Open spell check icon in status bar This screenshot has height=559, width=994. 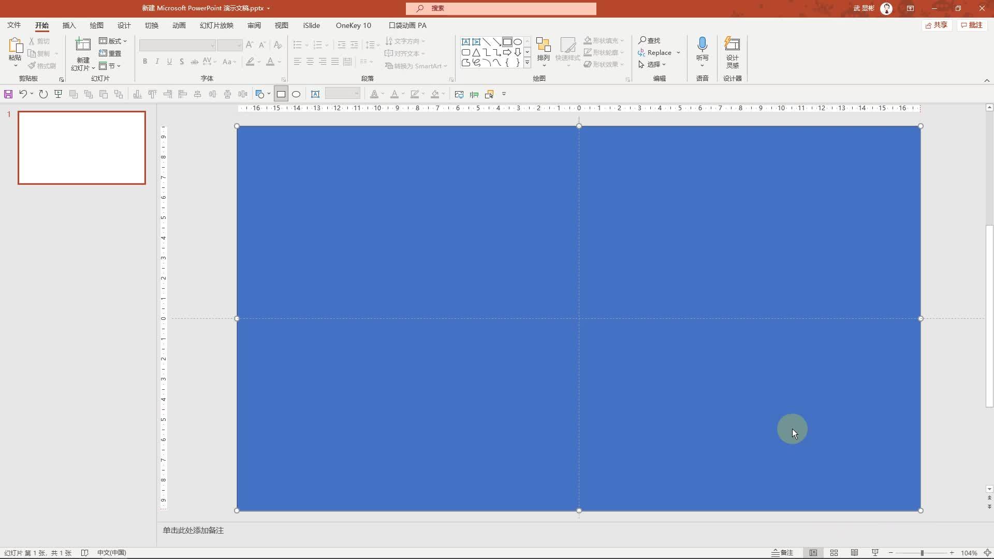(x=84, y=553)
